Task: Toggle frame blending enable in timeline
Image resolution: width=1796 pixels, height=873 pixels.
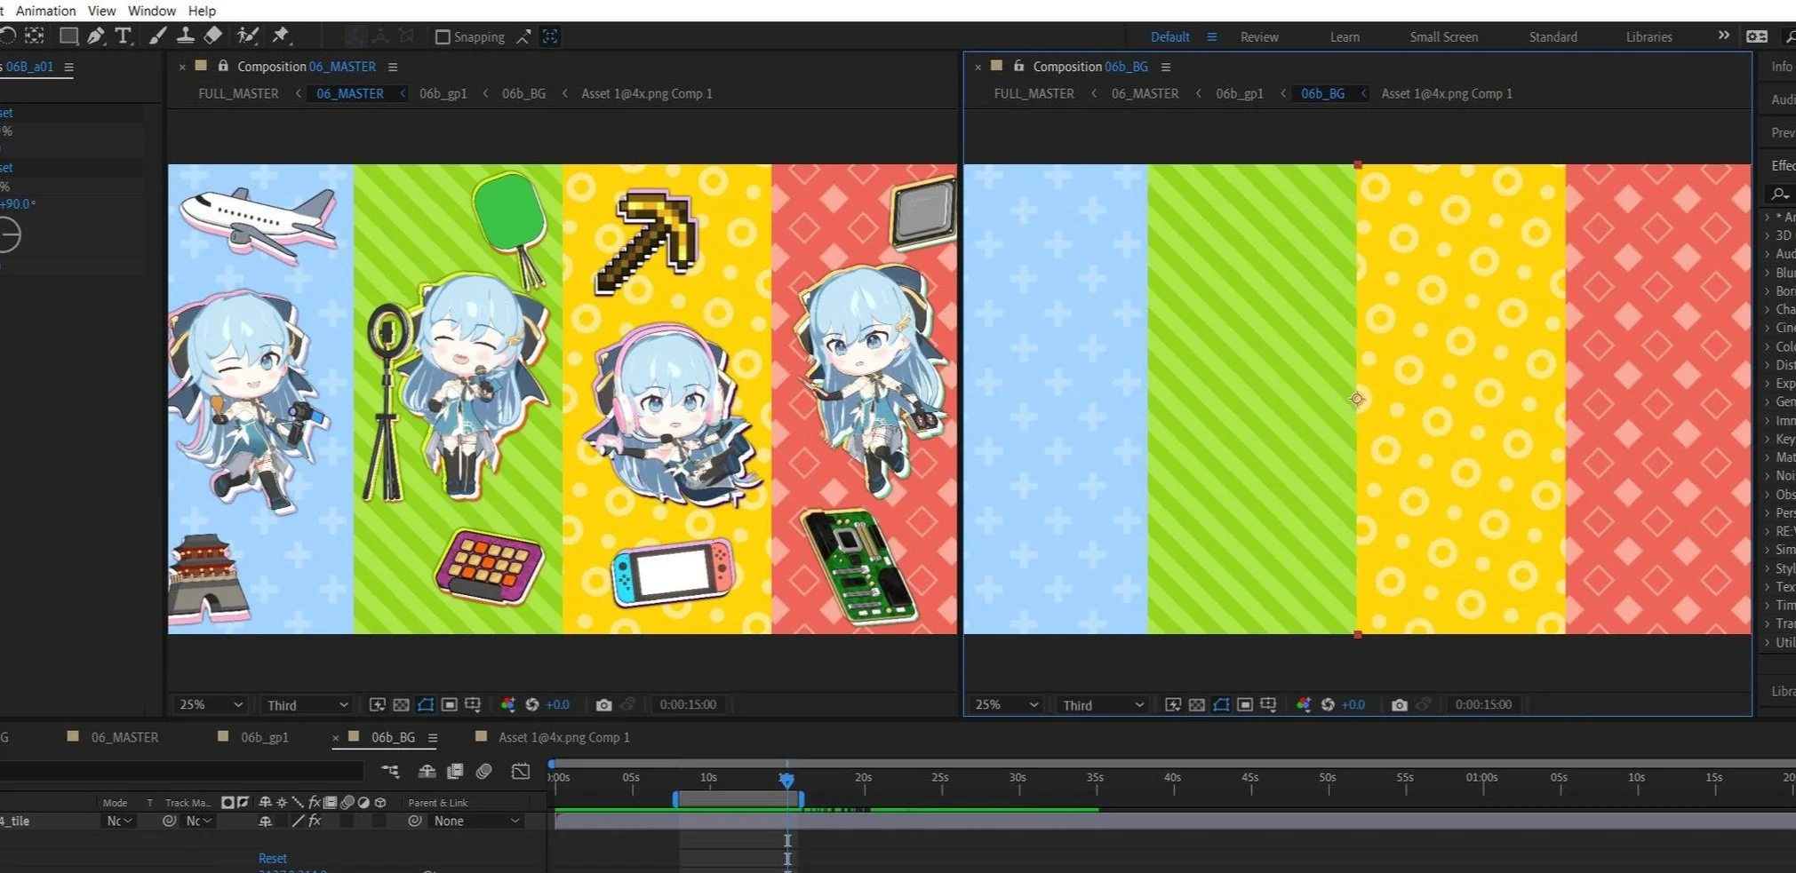Action: pyautogui.click(x=455, y=771)
